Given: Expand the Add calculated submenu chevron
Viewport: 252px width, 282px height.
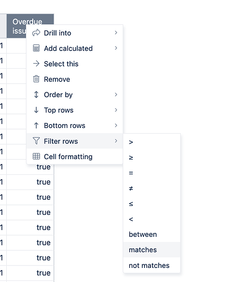Looking at the screenshot, I should [116, 48].
